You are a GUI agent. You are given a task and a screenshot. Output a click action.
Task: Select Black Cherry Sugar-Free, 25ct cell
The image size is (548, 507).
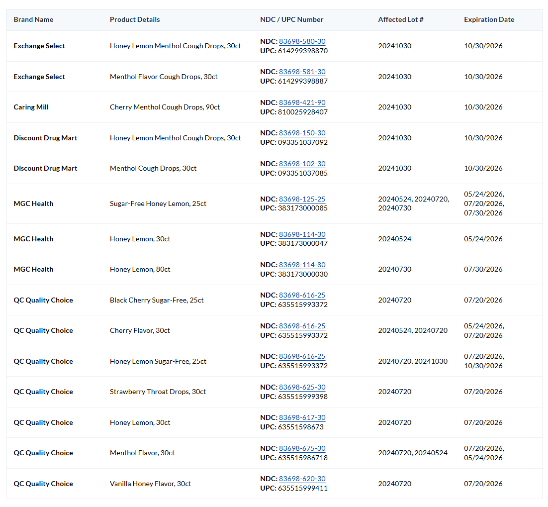[157, 300]
